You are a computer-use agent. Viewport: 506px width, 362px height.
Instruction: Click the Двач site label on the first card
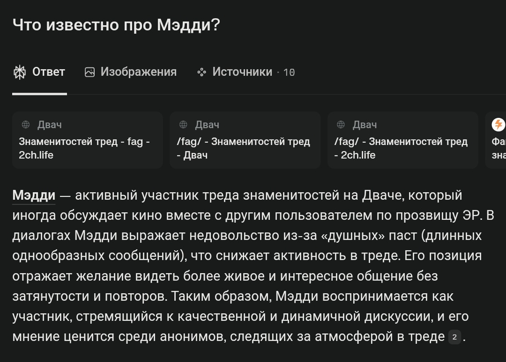(49, 124)
